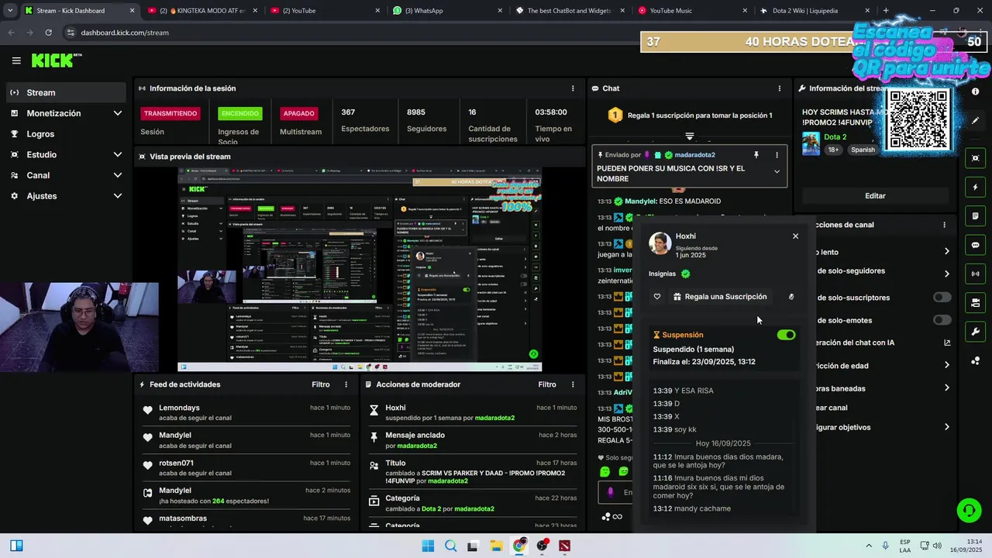Click the pencil edit icon in right rail
This screenshot has width=992, height=558.
[975, 121]
